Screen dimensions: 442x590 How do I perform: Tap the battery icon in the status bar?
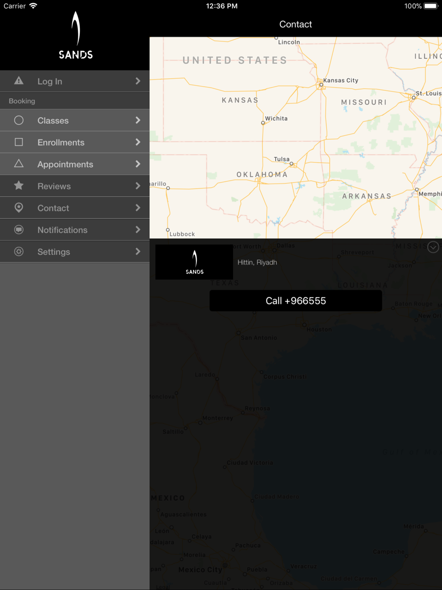click(431, 6)
